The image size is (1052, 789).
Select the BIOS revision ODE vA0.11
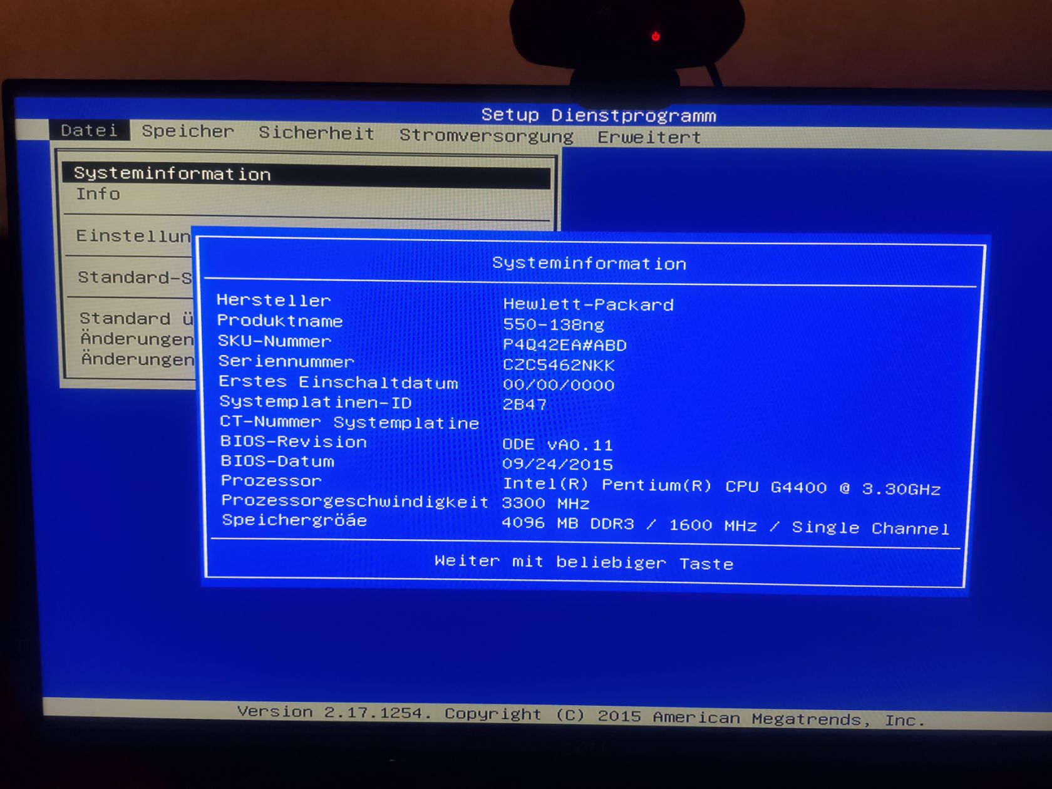557,445
